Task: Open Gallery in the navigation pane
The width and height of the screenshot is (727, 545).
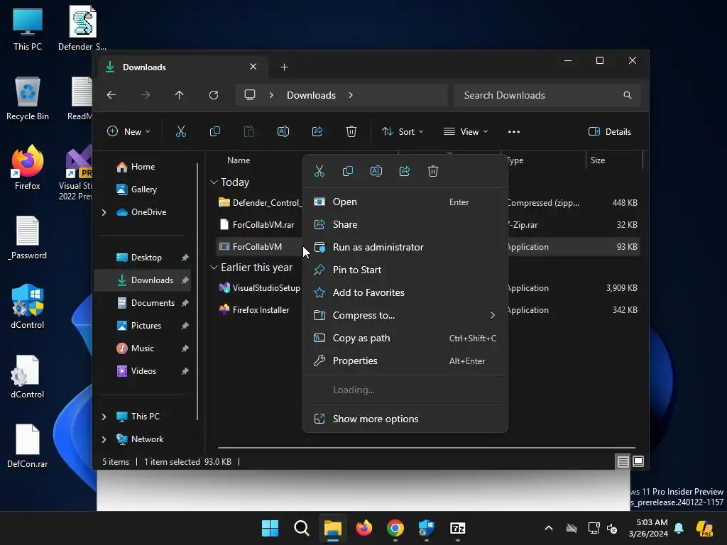Action: tap(143, 189)
